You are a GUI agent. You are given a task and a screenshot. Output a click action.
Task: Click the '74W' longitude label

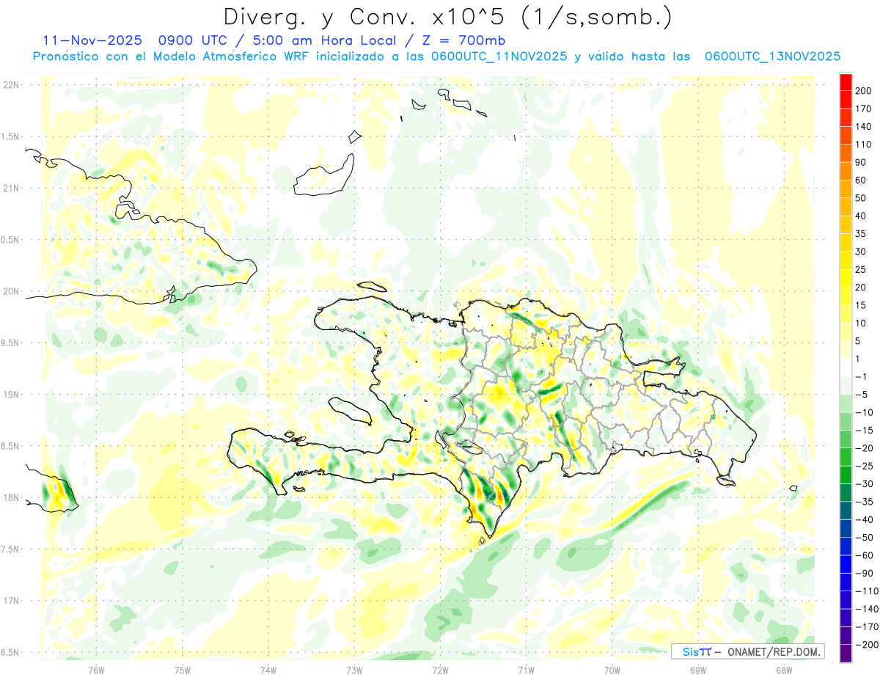pos(268,670)
